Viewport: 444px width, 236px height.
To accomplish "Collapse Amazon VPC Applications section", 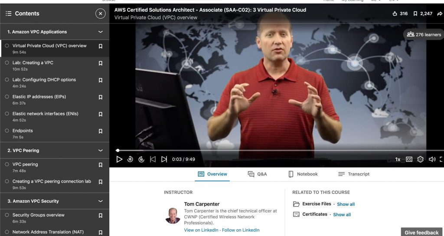I will click(x=100, y=32).
